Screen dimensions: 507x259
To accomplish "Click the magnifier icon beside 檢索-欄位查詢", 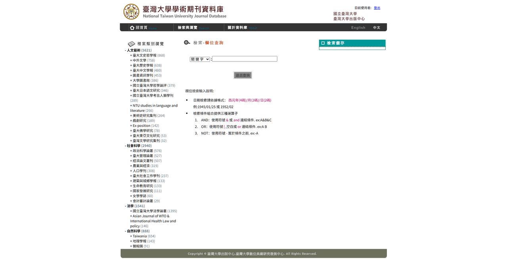I will [187, 42].
